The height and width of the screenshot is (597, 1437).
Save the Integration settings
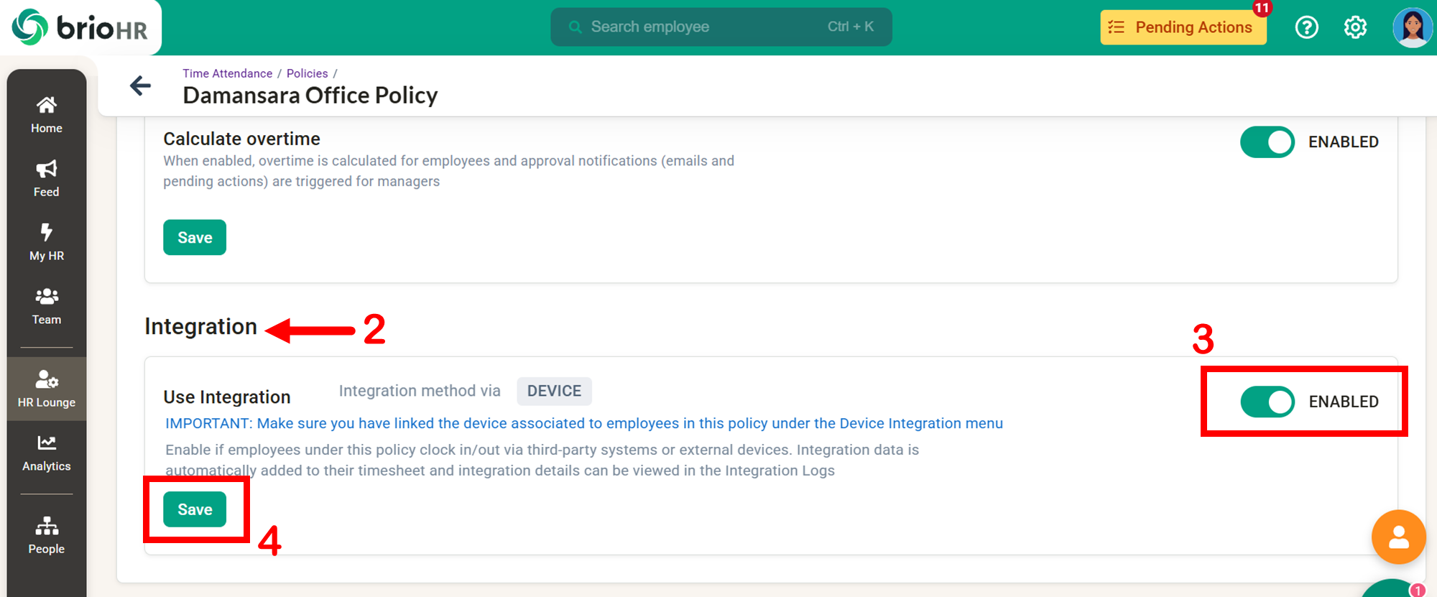point(195,509)
